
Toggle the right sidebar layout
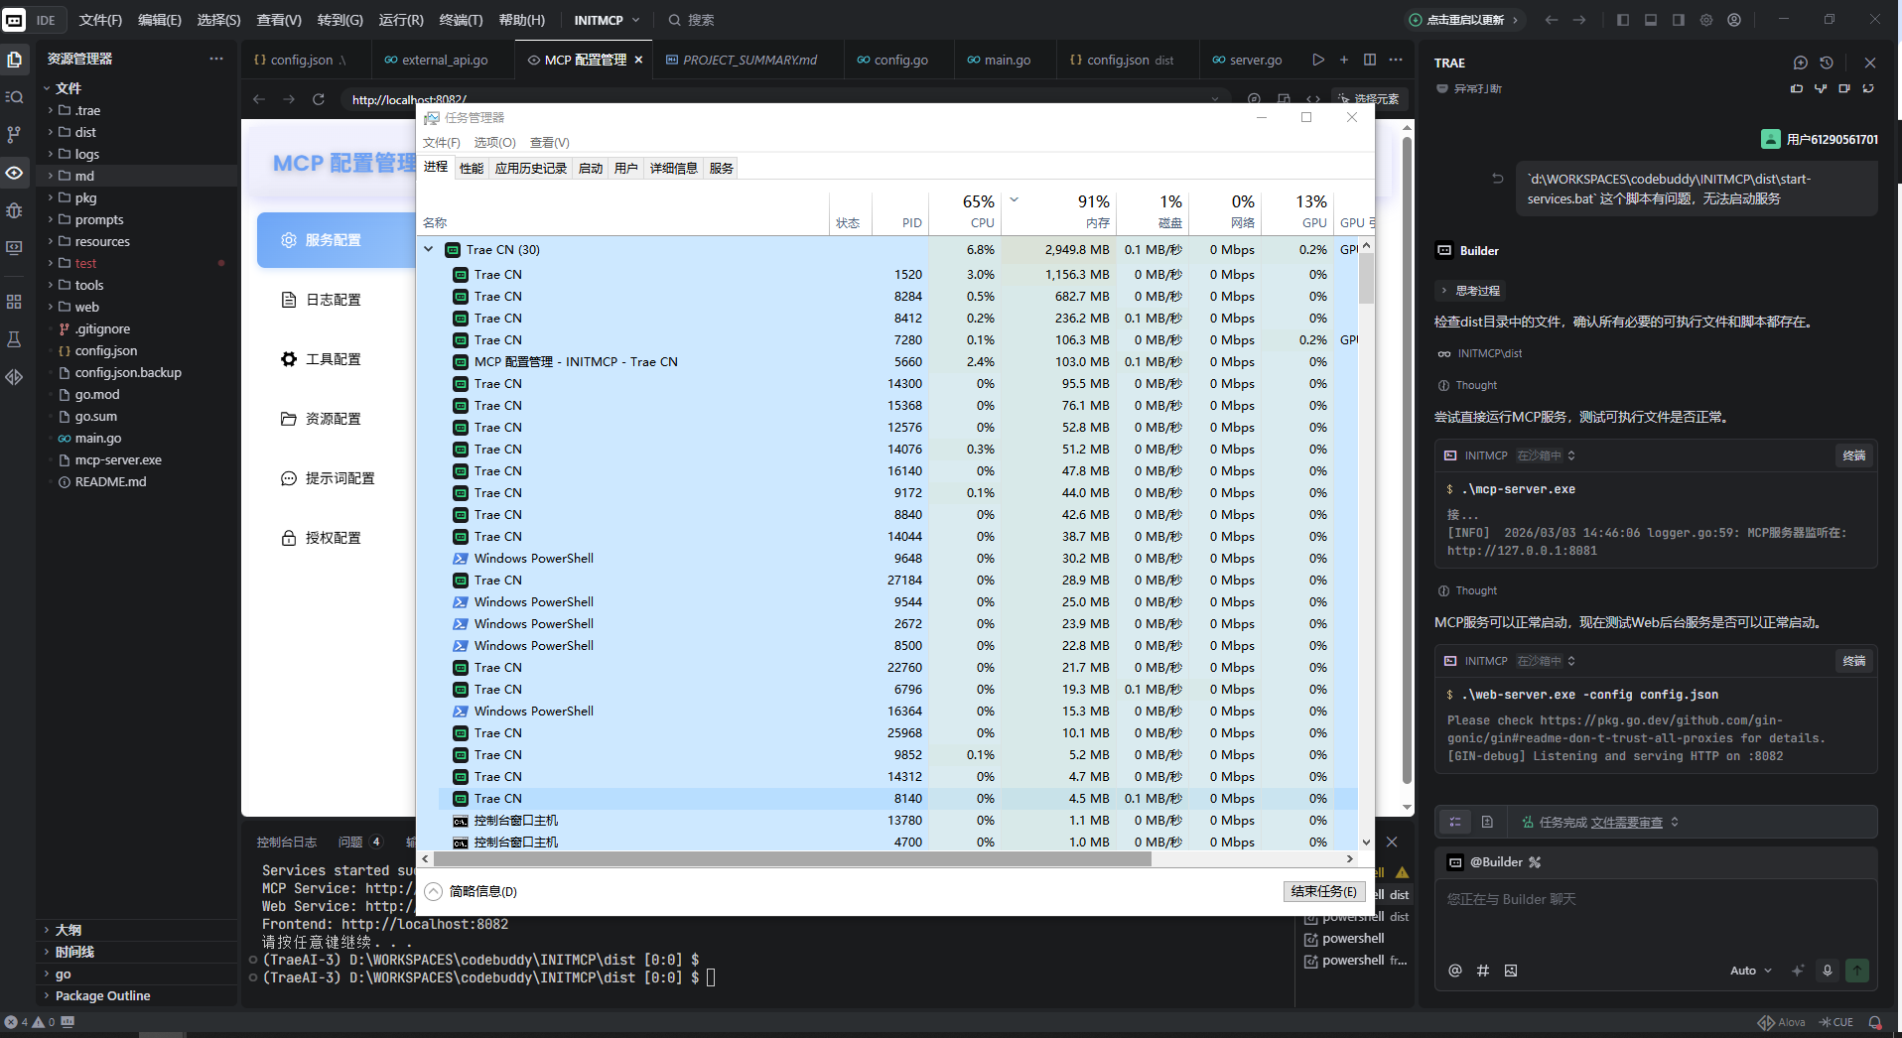1679,20
